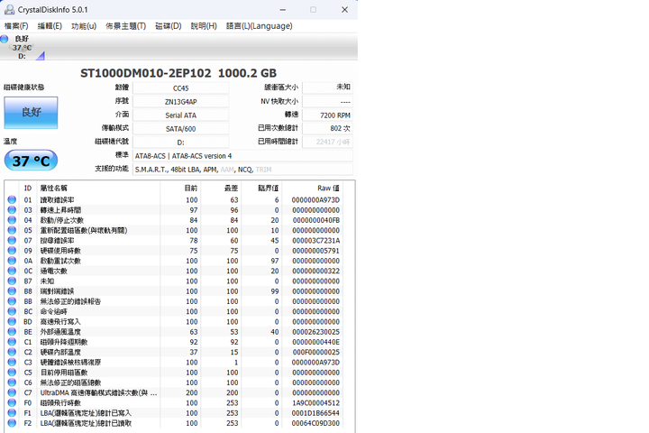
Task: Open the 磁碟(D) menu
Action: click(168, 26)
